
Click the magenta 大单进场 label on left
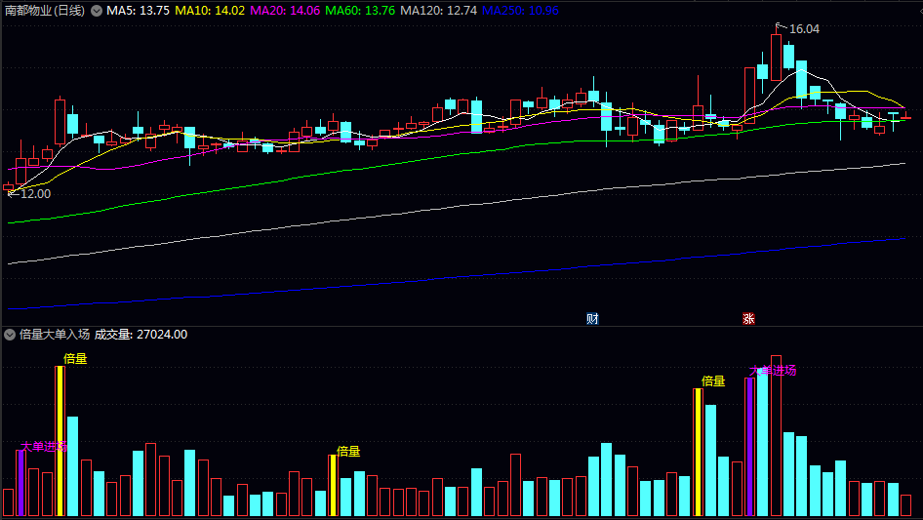tap(44, 447)
